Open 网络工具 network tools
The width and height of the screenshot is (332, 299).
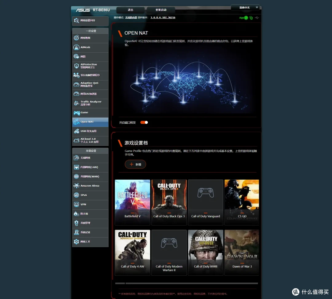[90, 242]
